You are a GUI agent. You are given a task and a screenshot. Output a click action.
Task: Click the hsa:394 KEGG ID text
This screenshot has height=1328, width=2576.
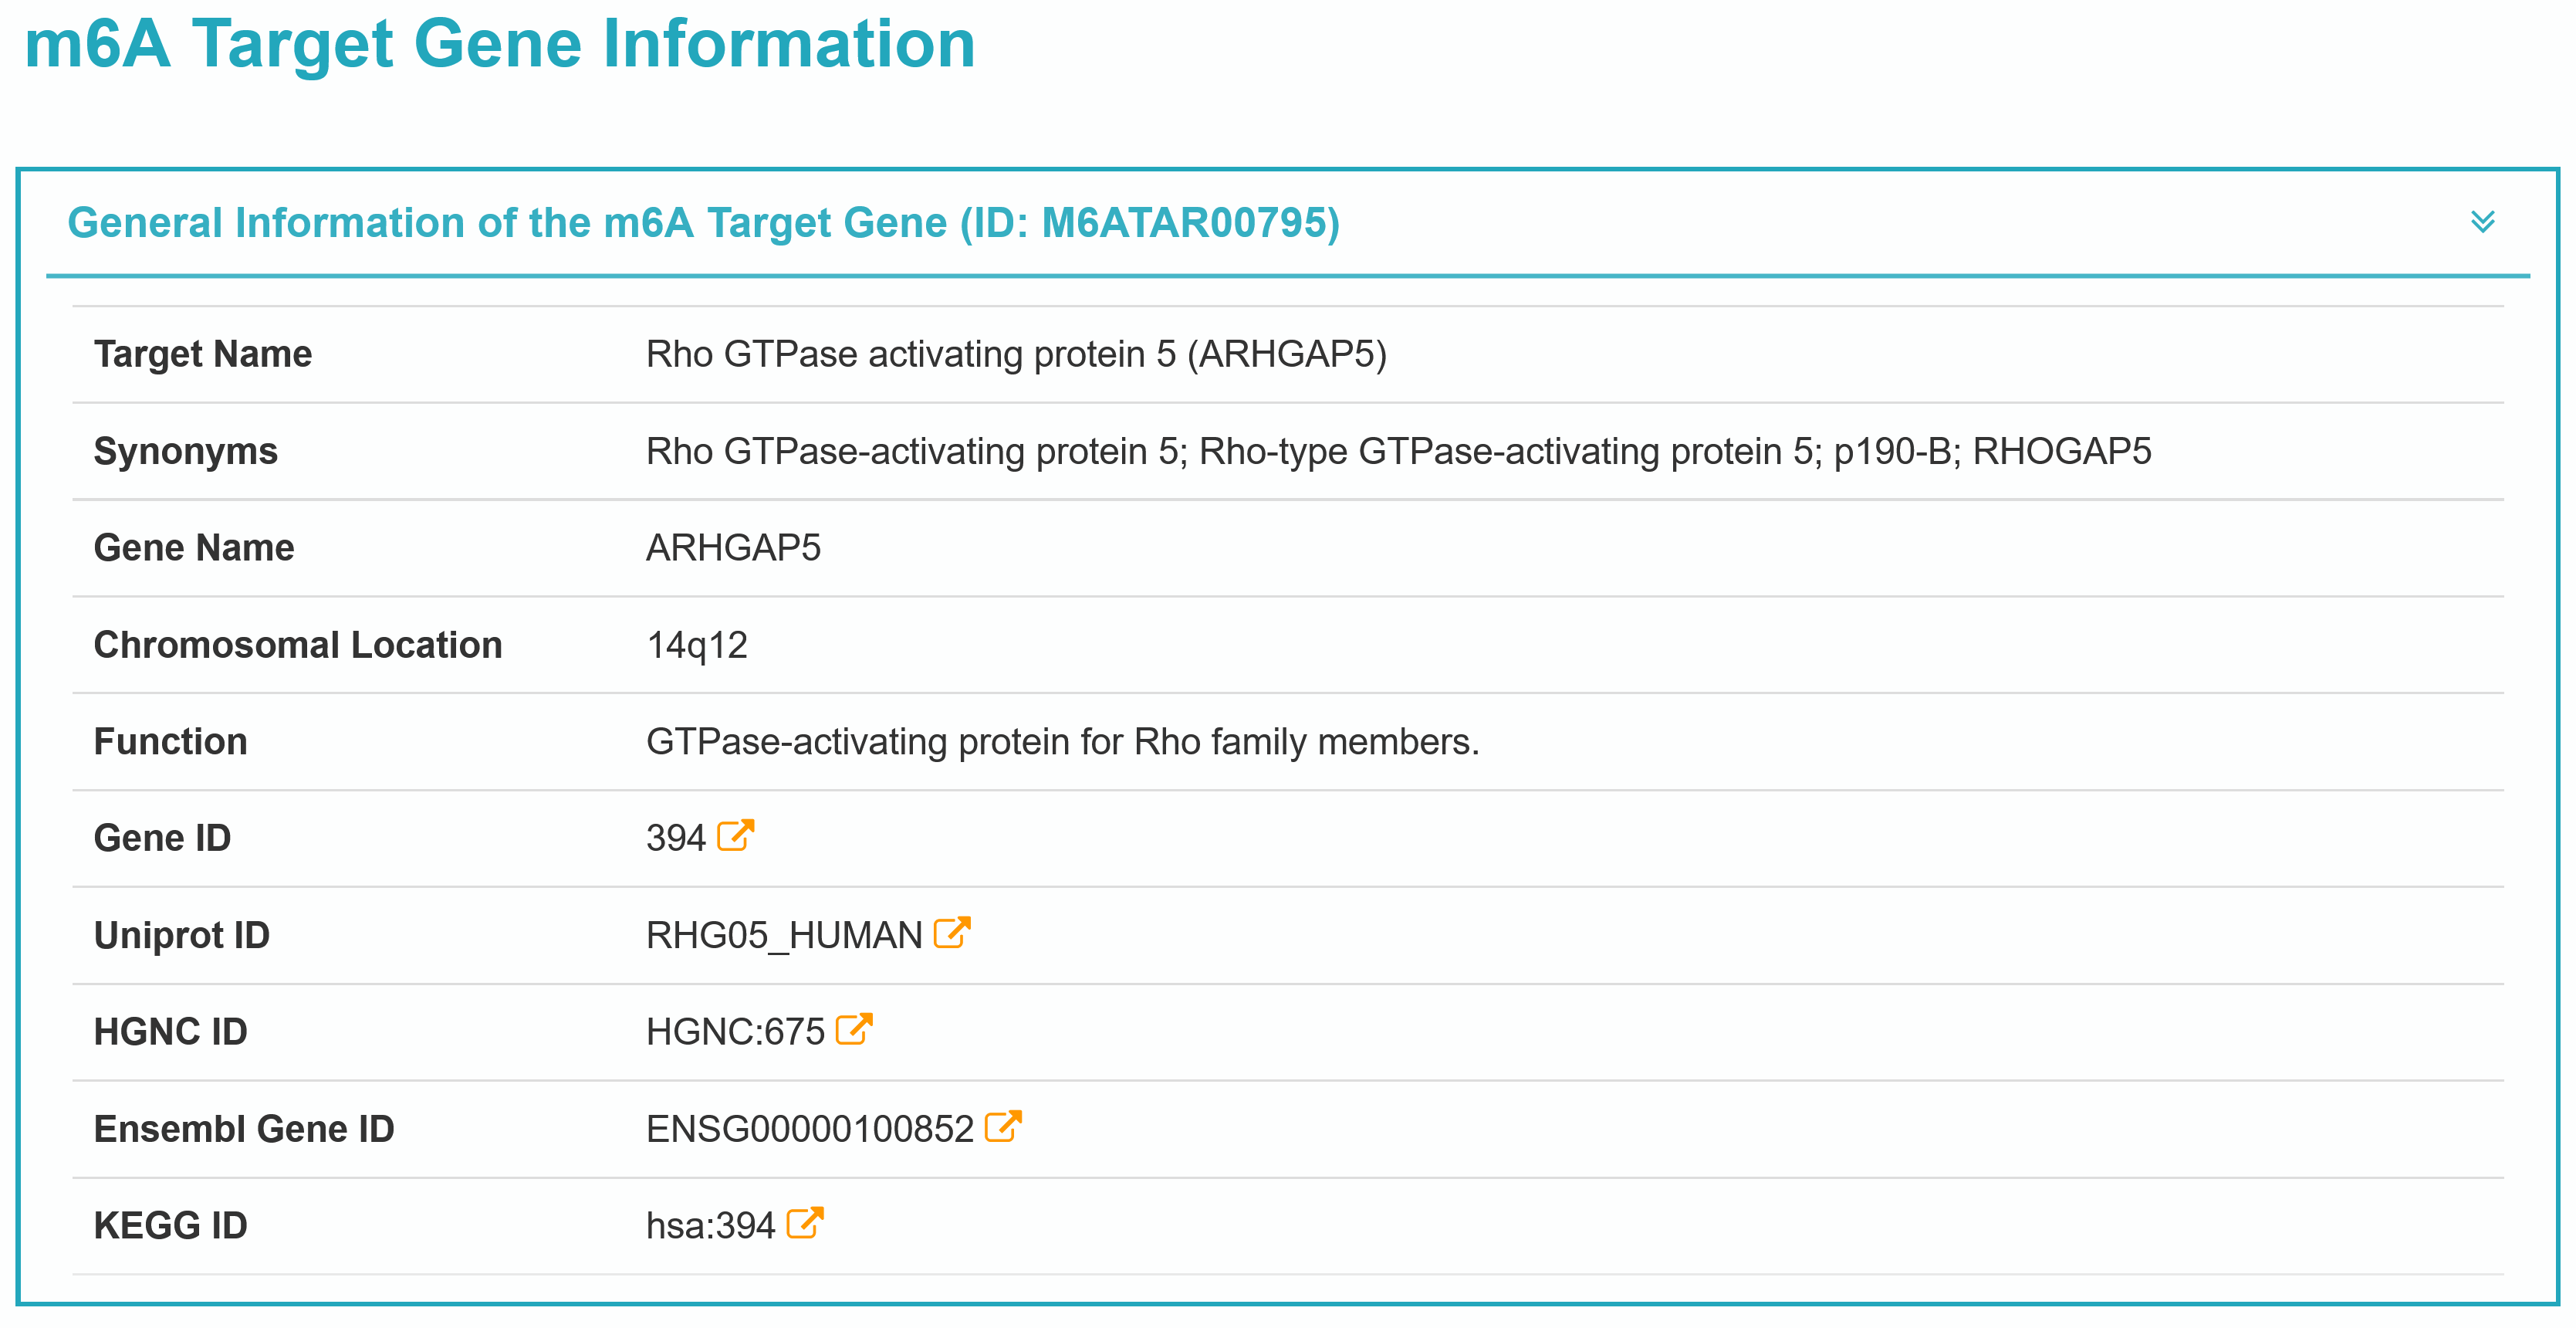710,1226
